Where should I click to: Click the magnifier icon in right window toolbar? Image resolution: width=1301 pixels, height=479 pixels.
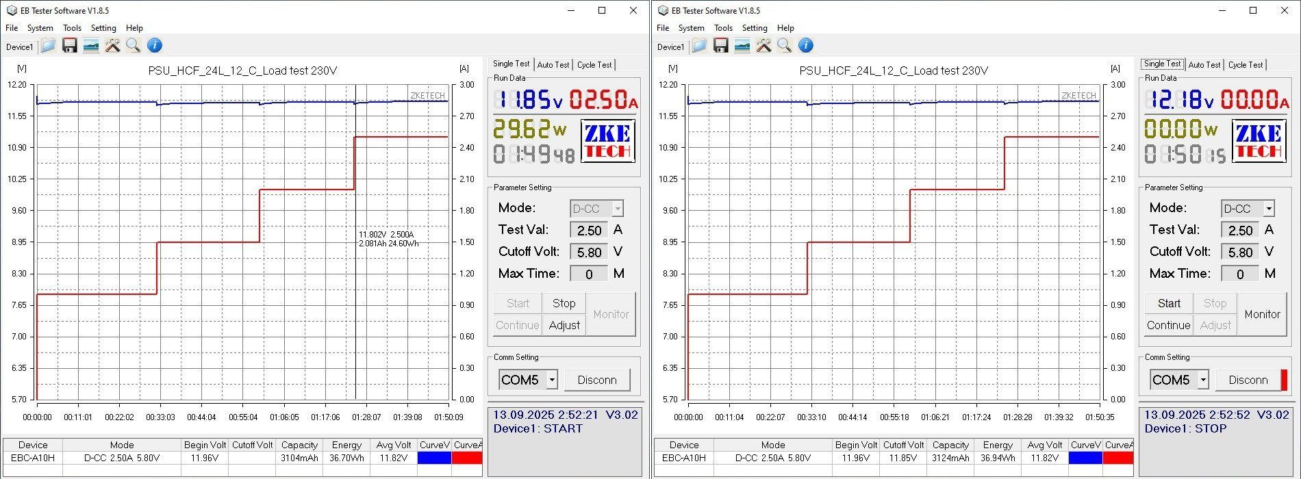coord(785,46)
